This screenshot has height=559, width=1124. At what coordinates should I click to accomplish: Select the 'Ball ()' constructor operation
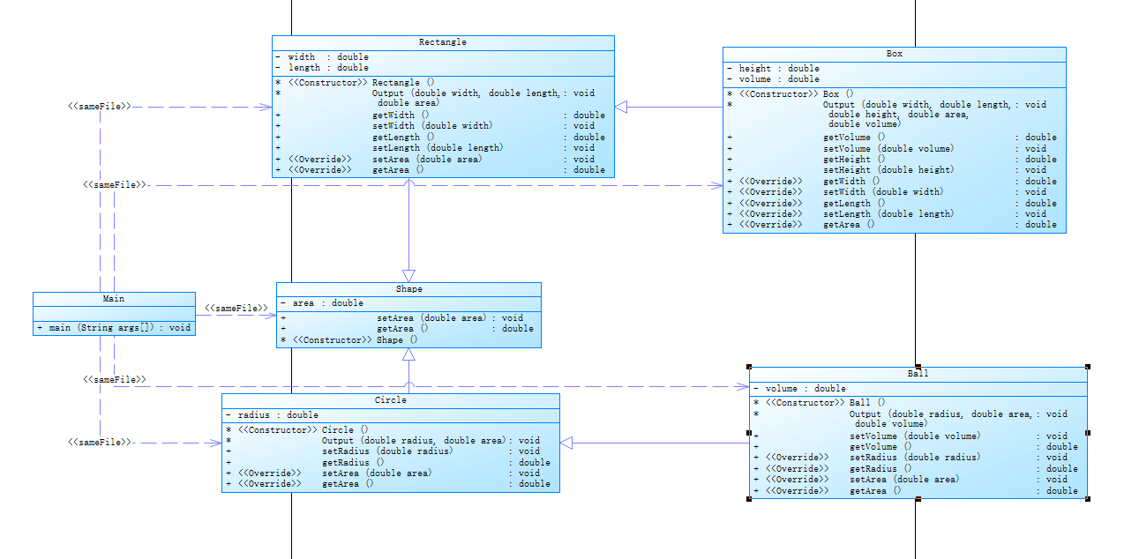(819, 403)
